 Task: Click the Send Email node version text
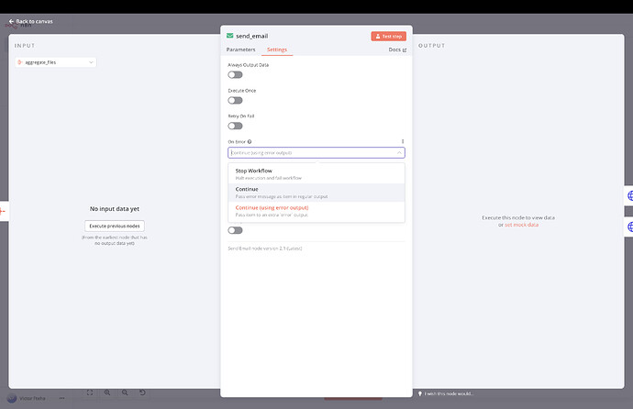265,249
